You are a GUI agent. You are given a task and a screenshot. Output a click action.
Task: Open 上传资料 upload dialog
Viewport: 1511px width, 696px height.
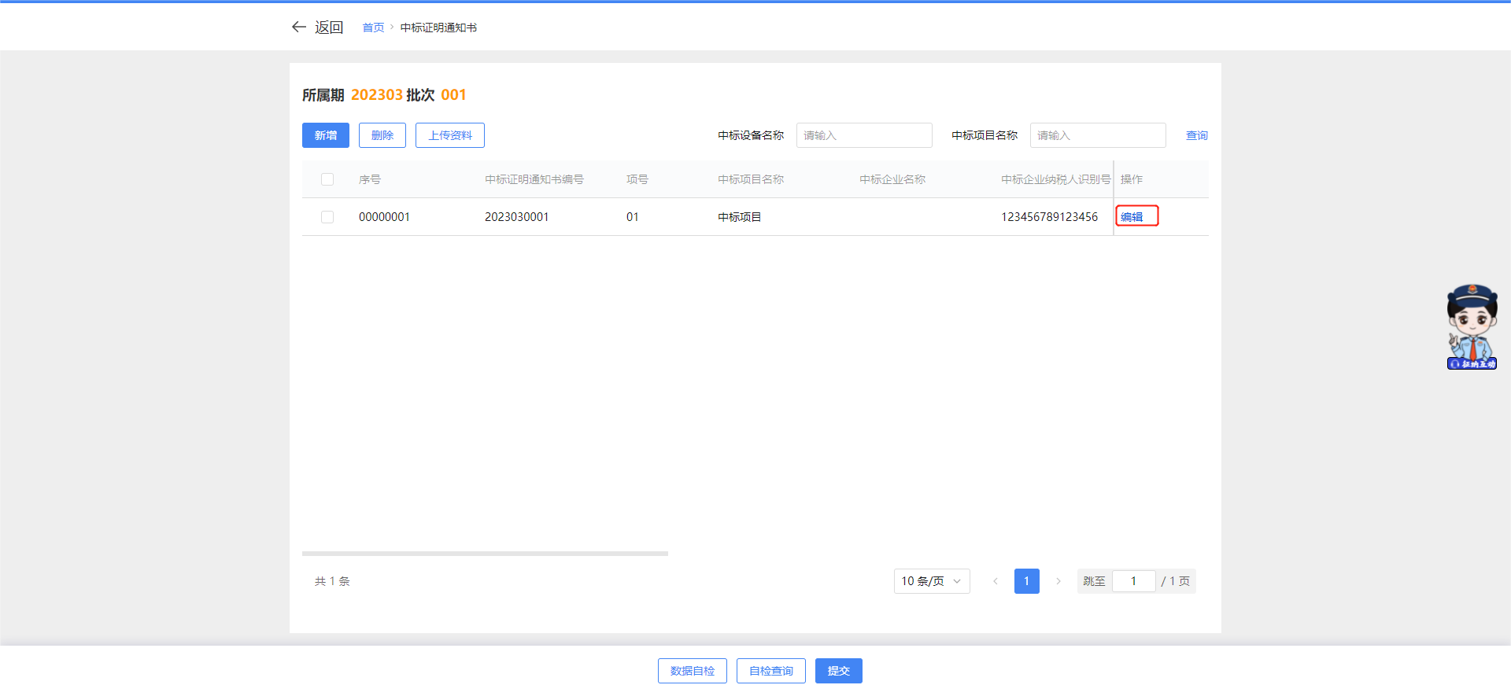tap(449, 135)
